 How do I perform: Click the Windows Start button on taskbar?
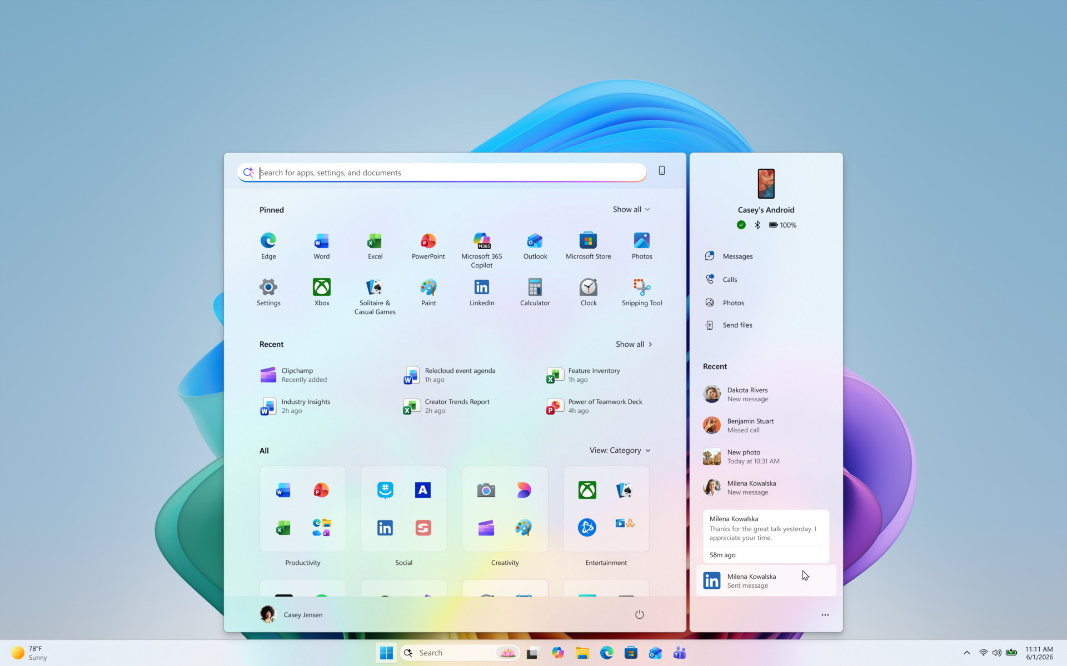[x=386, y=653]
